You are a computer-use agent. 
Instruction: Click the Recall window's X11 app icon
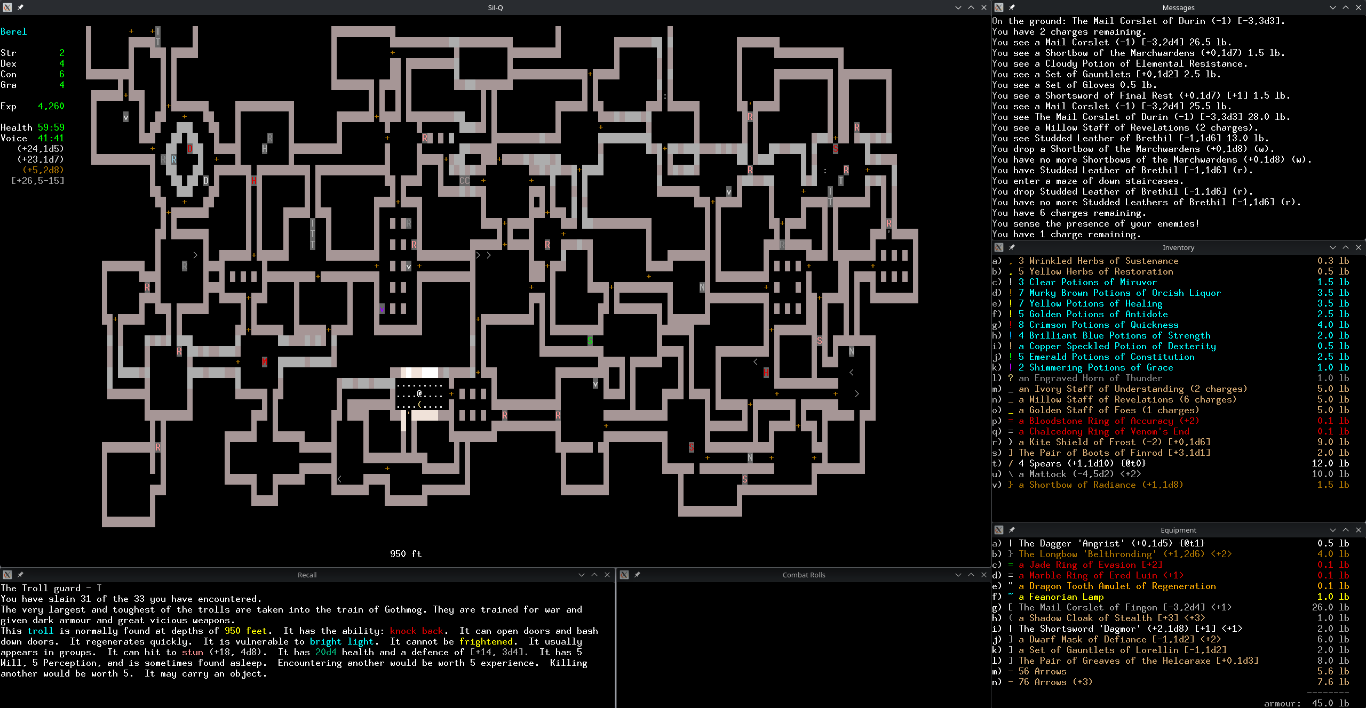click(x=7, y=575)
